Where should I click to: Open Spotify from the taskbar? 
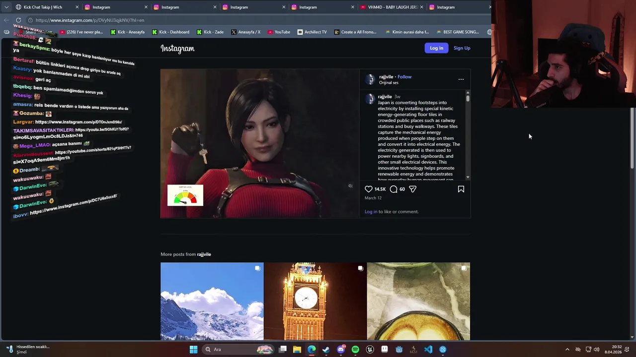[x=355, y=350]
